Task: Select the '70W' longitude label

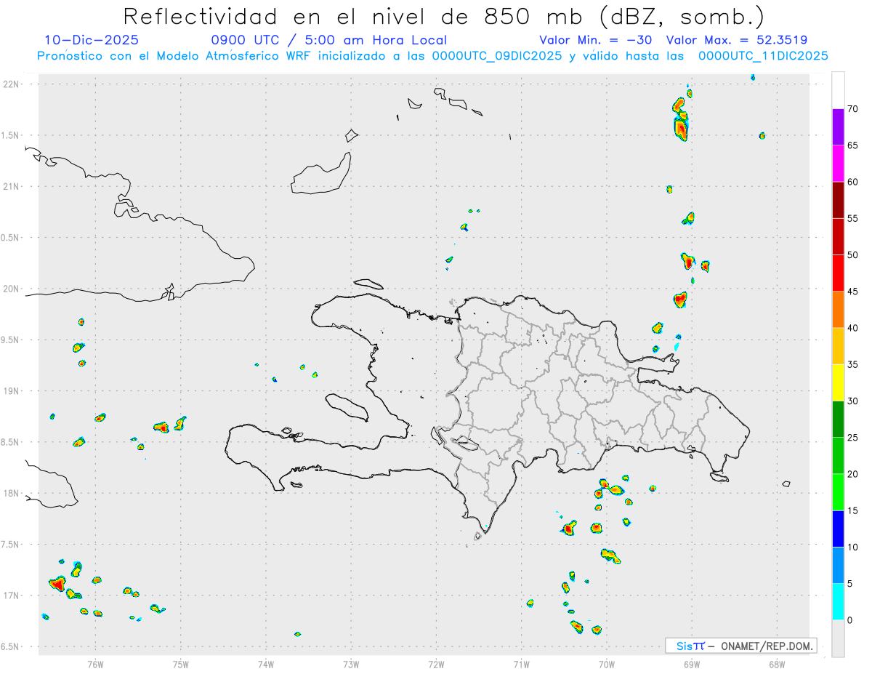Action: tap(607, 664)
